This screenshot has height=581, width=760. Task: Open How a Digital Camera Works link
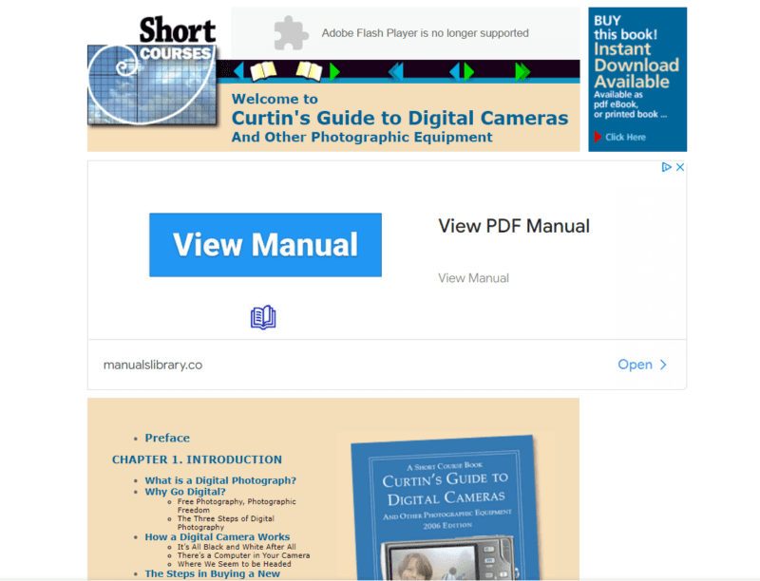218,537
